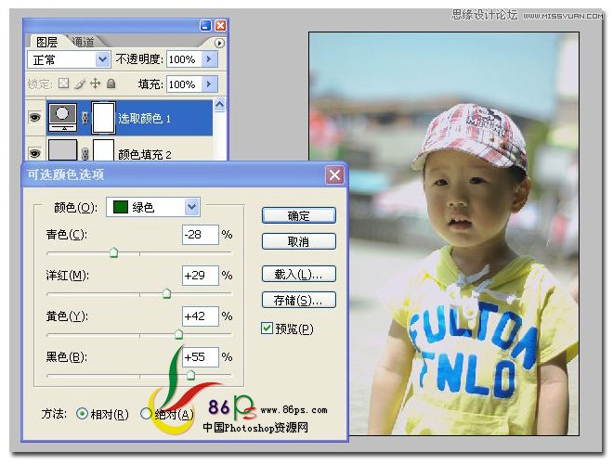Toggle the 预览(P) checkbox
The height and width of the screenshot is (464, 613).
[267, 329]
